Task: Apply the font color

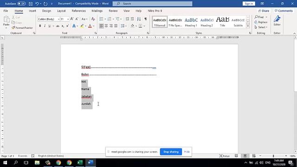Action: (90, 26)
